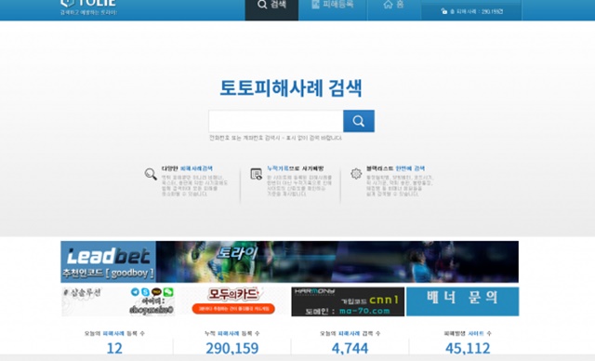The height and width of the screenshot is (361, 595).
Task: Click the Telegram icon in 삽솔루션 banner
Action: 135,292
